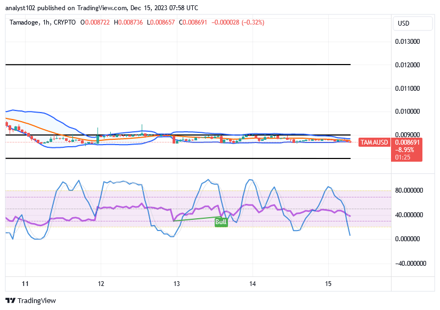This screenshot has height=310, width=440.
Task: Click the current price 0.008691 red label
Action: pyautogui.click(x=407, y=142)
